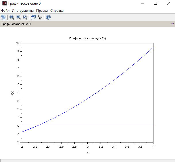This screenshot has width=175, height=162.
Task: Click the green zero line
Action: (x=88, y=126)
